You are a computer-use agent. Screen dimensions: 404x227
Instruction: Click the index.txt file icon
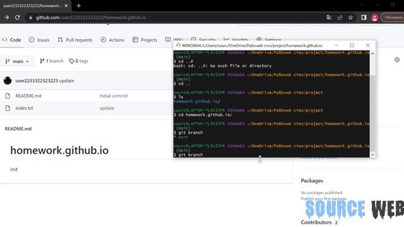(x=8, y=108)
